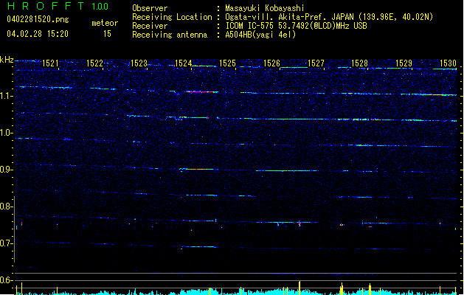This screenshot has height=295, width=464.
Task: Click the long green echo at 0.9 kHz past 1526
Action: pos(286,170)
